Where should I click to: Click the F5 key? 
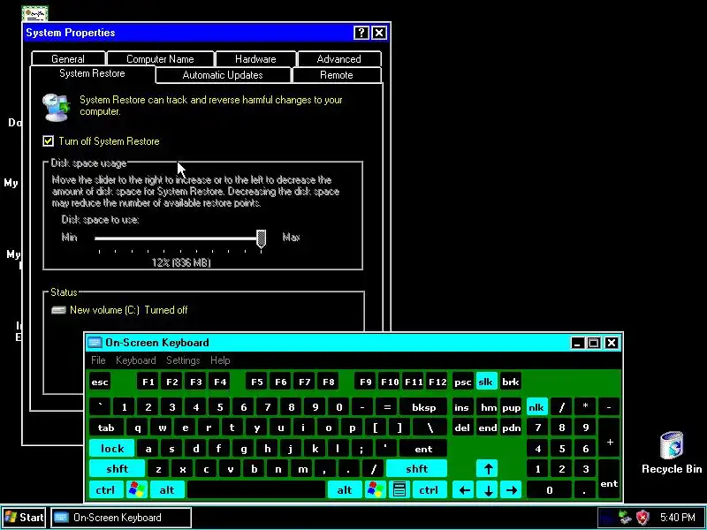click(x=257, y=382)
